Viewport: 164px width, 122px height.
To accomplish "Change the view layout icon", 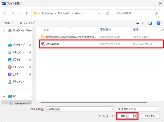I will 138,23.
